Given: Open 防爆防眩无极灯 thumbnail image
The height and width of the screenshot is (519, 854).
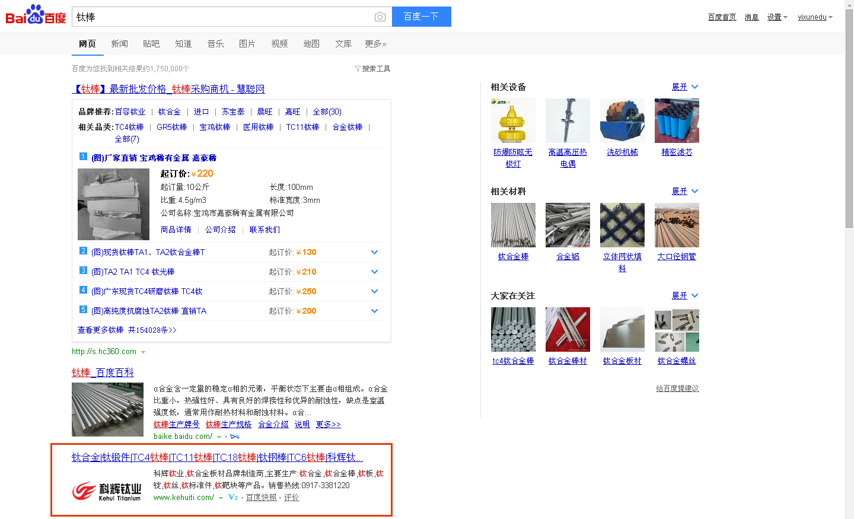Looking at the screenshot, I should (513, 120).
